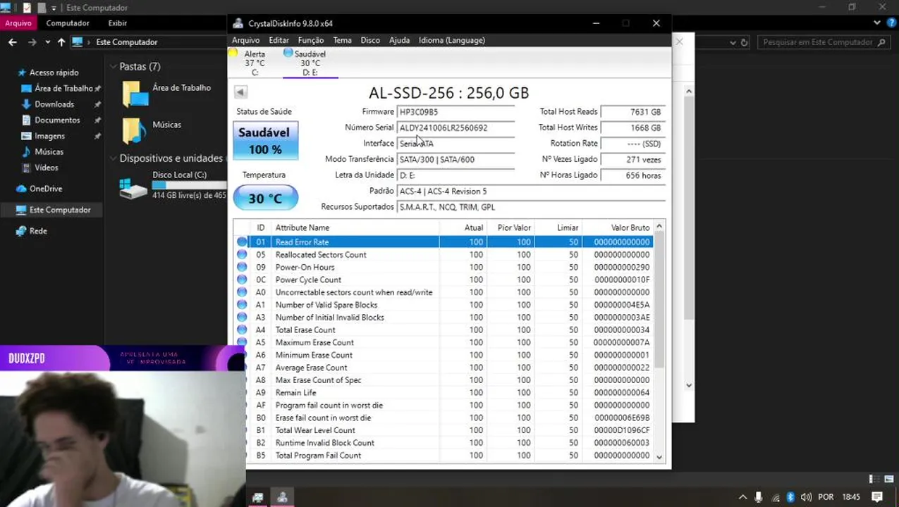Click the status circle of Total Erase Count
This screenshot has width=899, height=507.
tap(242, 330)
